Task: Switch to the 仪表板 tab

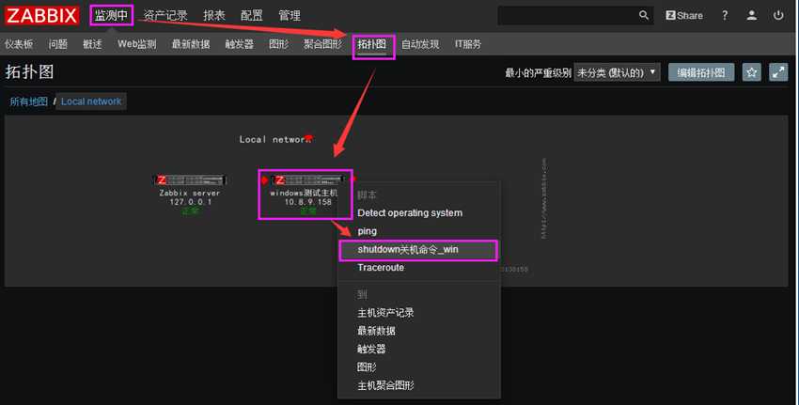Action: point(19,44)
